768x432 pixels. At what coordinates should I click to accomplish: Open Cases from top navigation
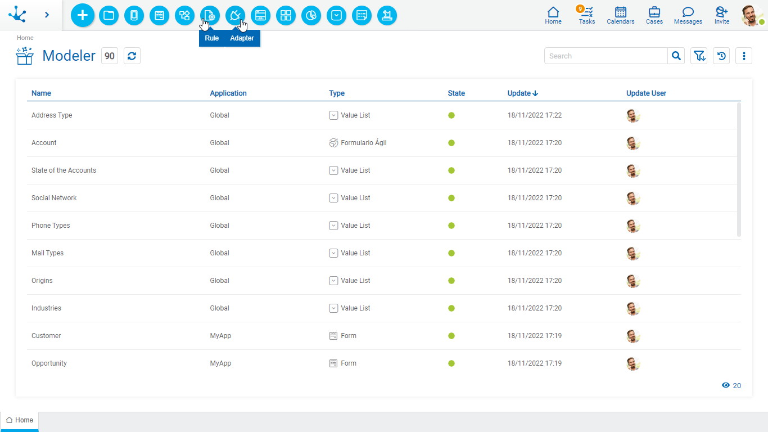(x=654, y=15)
